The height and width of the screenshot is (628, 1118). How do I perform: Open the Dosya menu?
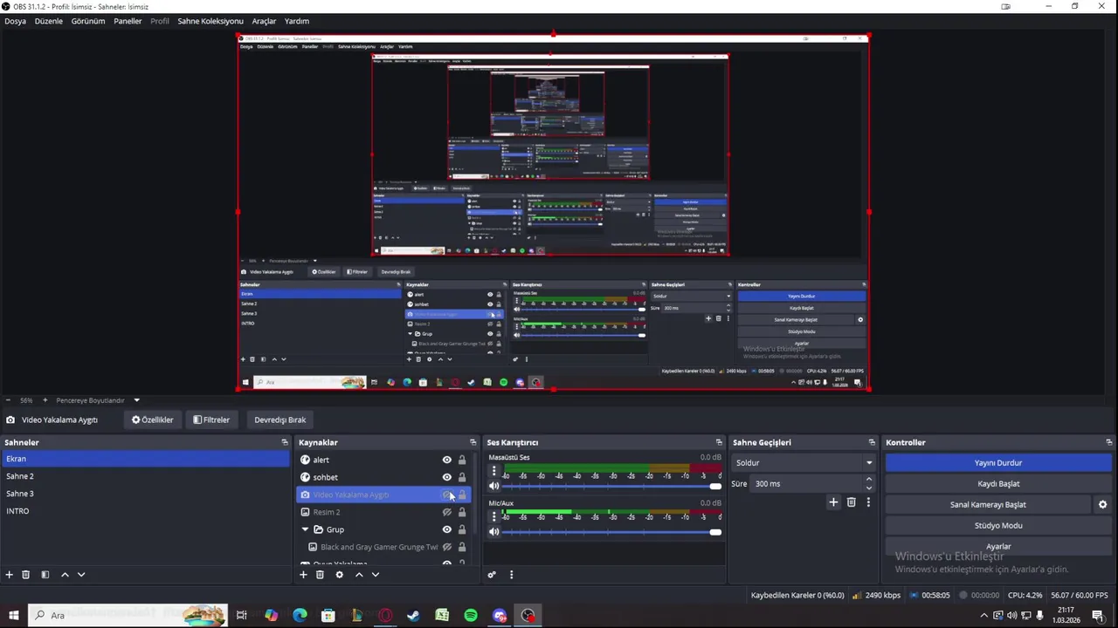click(x=16, y=21)
